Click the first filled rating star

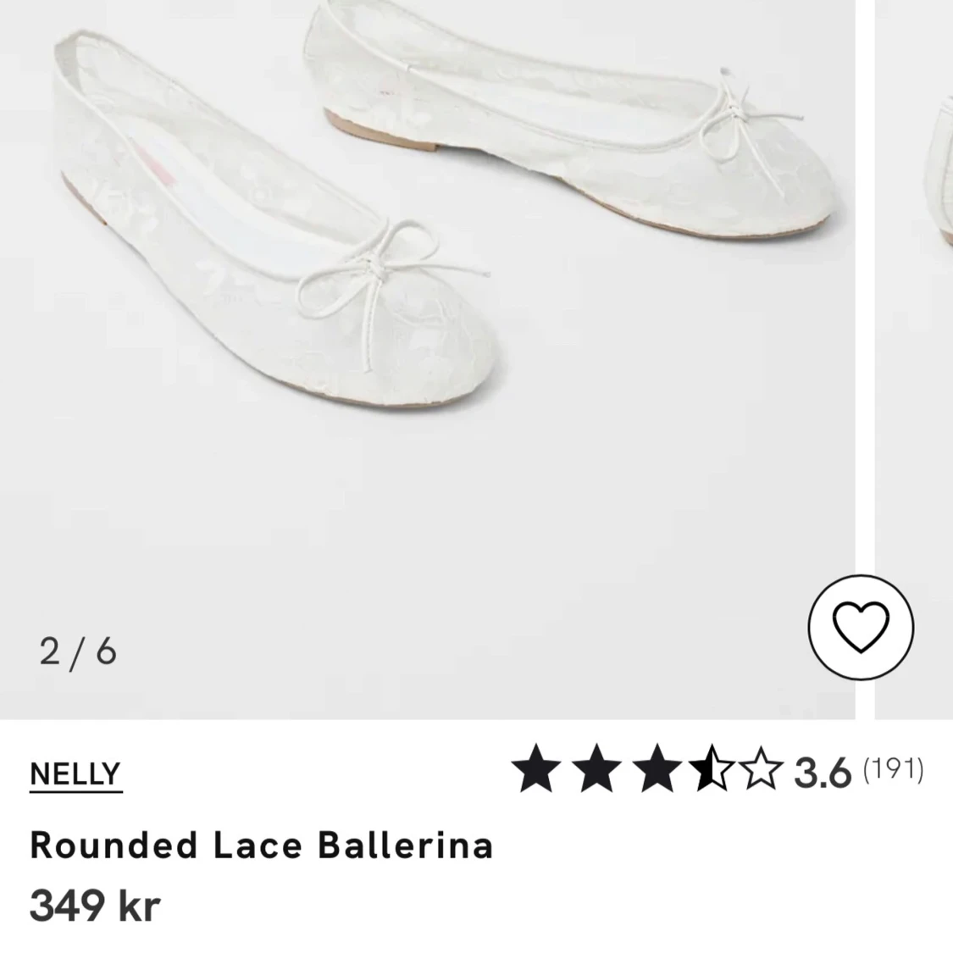pos(536,768)
